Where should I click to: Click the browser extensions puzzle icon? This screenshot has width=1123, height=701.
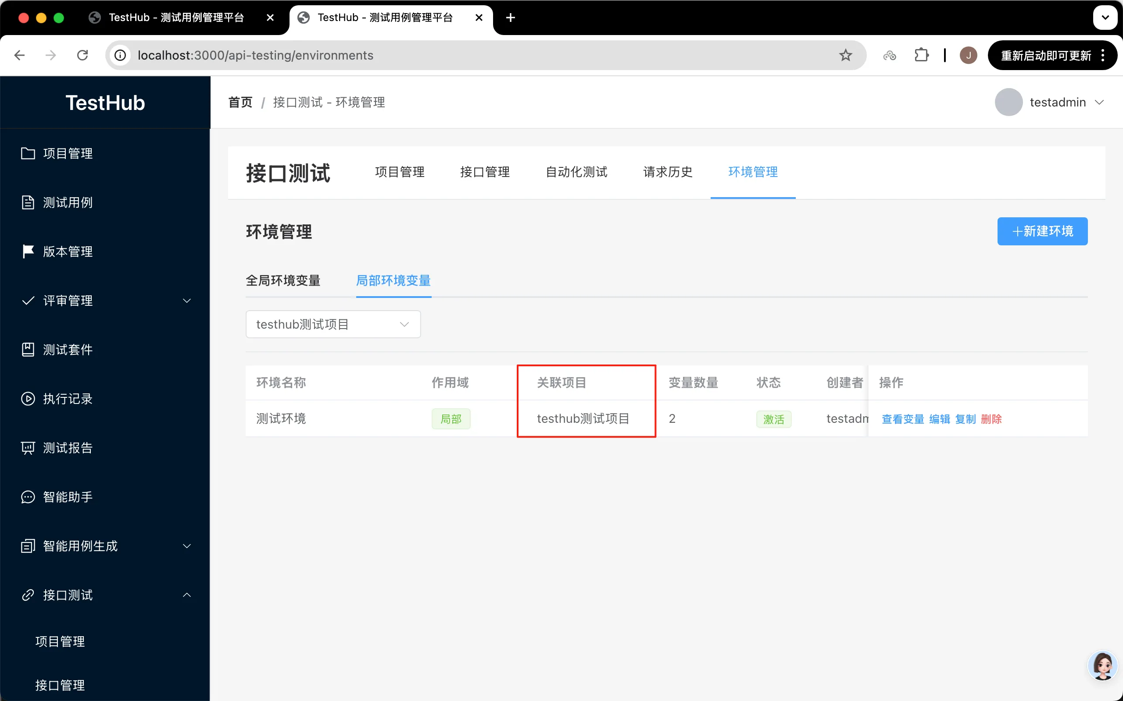(x=921, y=55)
